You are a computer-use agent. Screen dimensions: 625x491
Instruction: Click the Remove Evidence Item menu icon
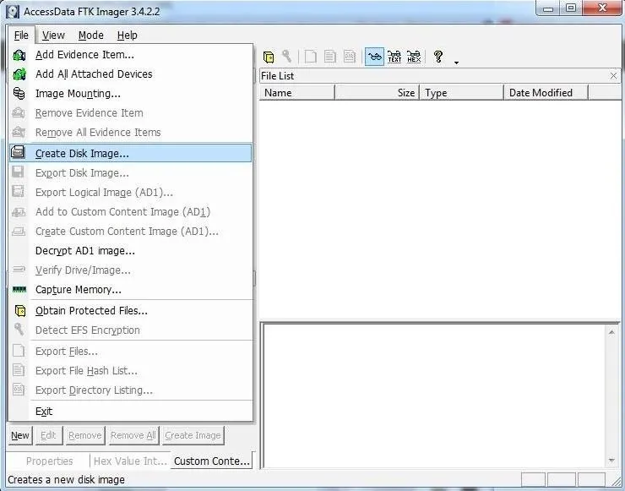click(19, 113)
